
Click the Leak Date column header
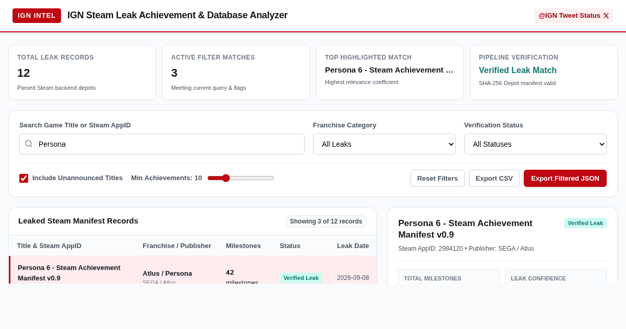click(x=353, y=245)
